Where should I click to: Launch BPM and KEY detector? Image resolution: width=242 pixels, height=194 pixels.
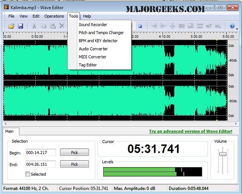point(99,41)
